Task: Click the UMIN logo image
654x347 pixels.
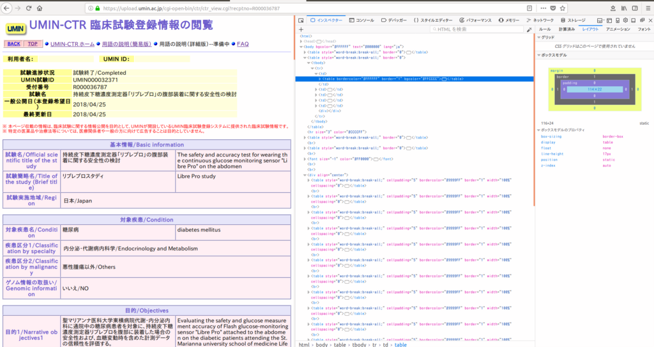Action: pyautogui.click(x=15, y=28)
